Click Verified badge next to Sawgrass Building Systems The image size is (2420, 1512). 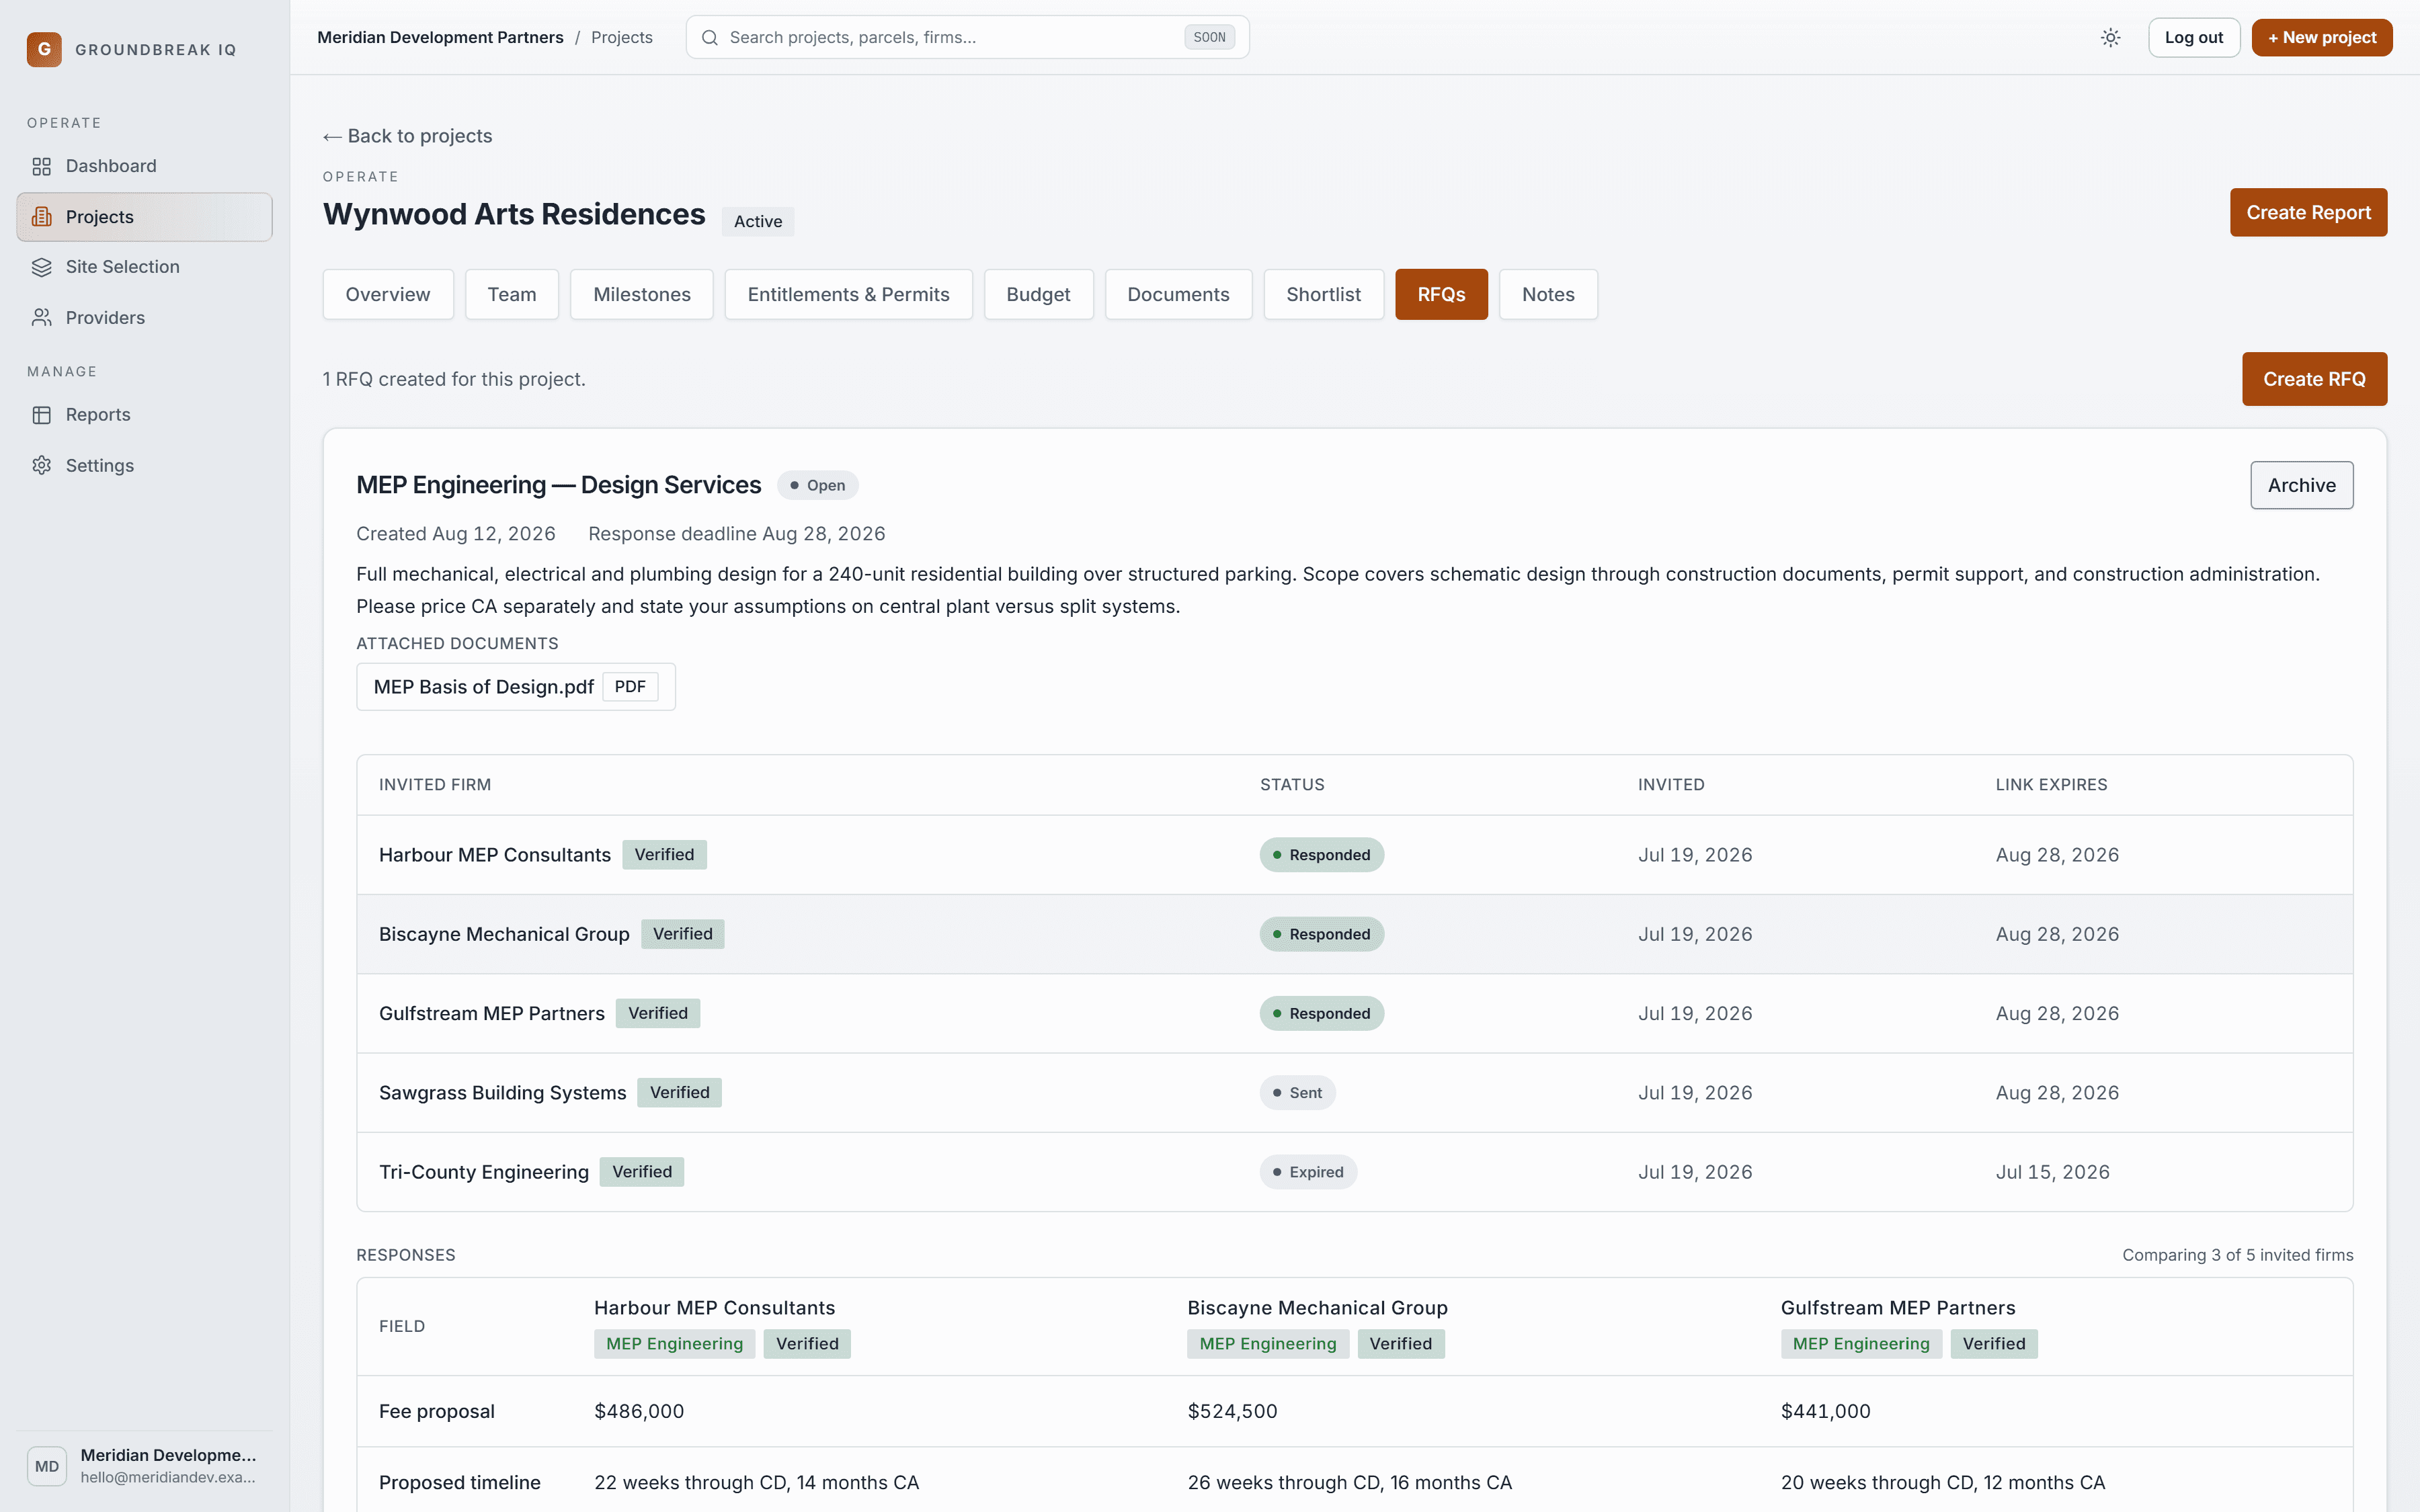click(x=680, y=1093)
